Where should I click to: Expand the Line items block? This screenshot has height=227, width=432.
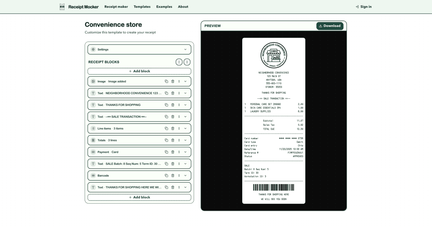point(185,128)
